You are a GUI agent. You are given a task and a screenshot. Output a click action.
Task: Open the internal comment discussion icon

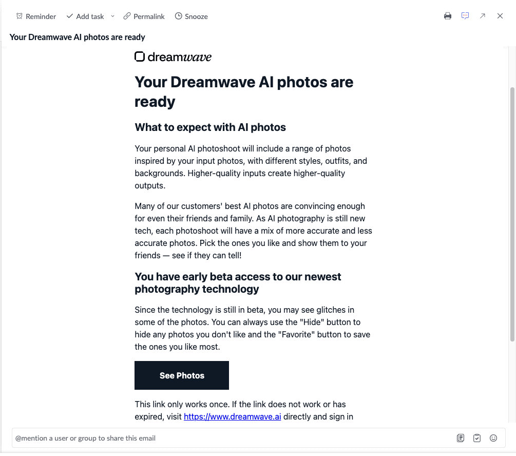[x=465, y=16]
